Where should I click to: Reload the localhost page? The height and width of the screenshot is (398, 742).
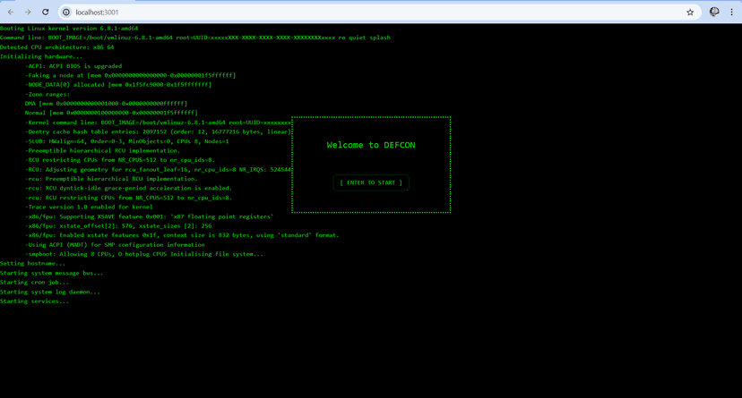(x=46, y=13)
